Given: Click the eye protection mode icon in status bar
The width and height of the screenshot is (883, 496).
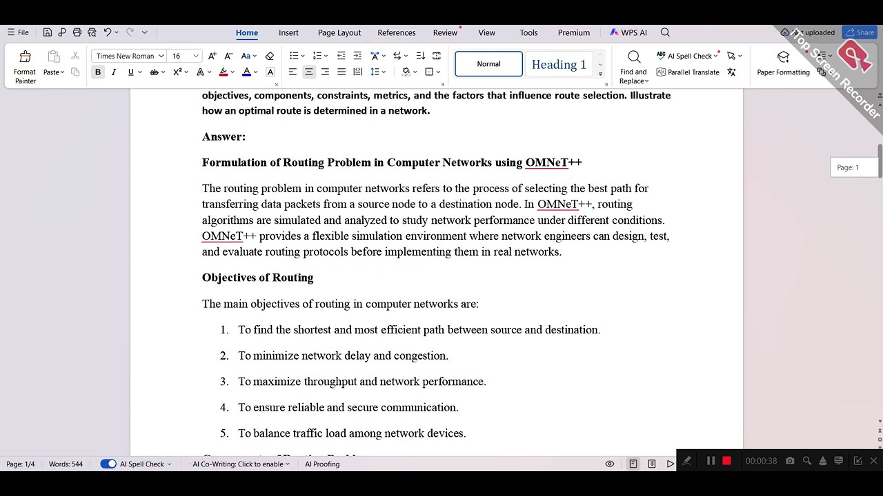Looking at the screenshot, I should (x=610, y=464).
